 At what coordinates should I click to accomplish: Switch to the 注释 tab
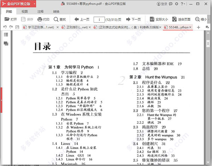[x=40, y=12]
